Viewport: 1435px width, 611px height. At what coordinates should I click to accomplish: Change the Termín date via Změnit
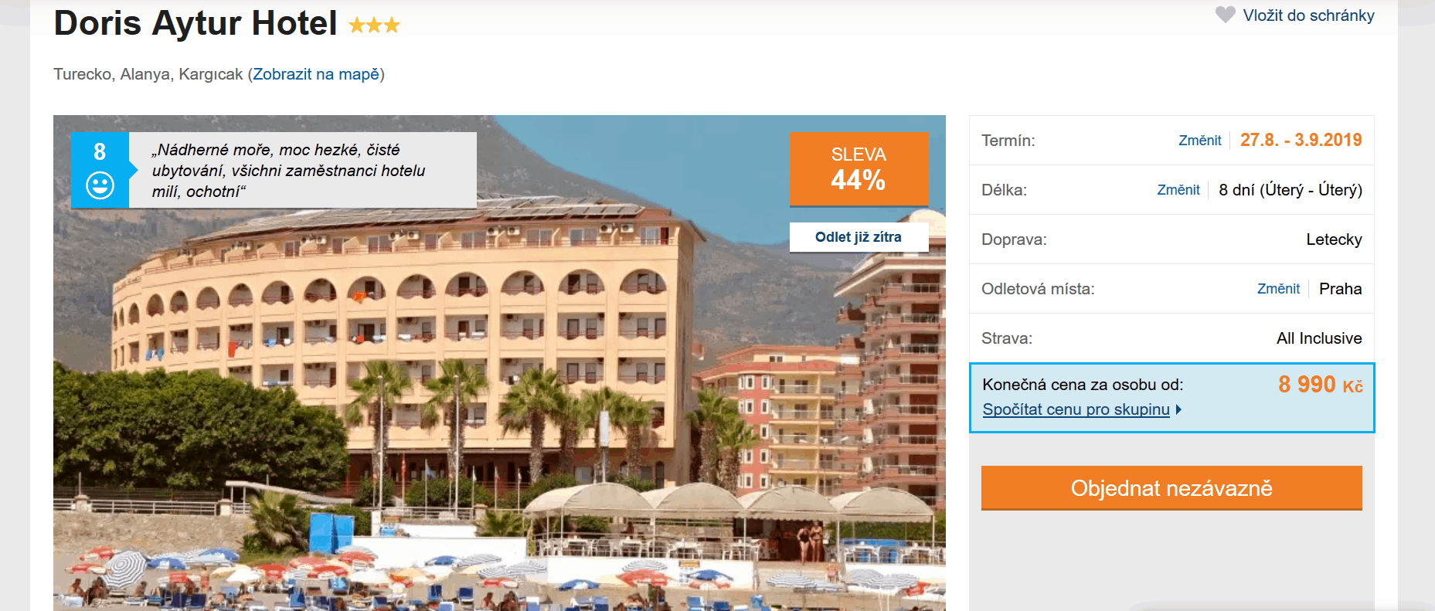coord(1199,141)
